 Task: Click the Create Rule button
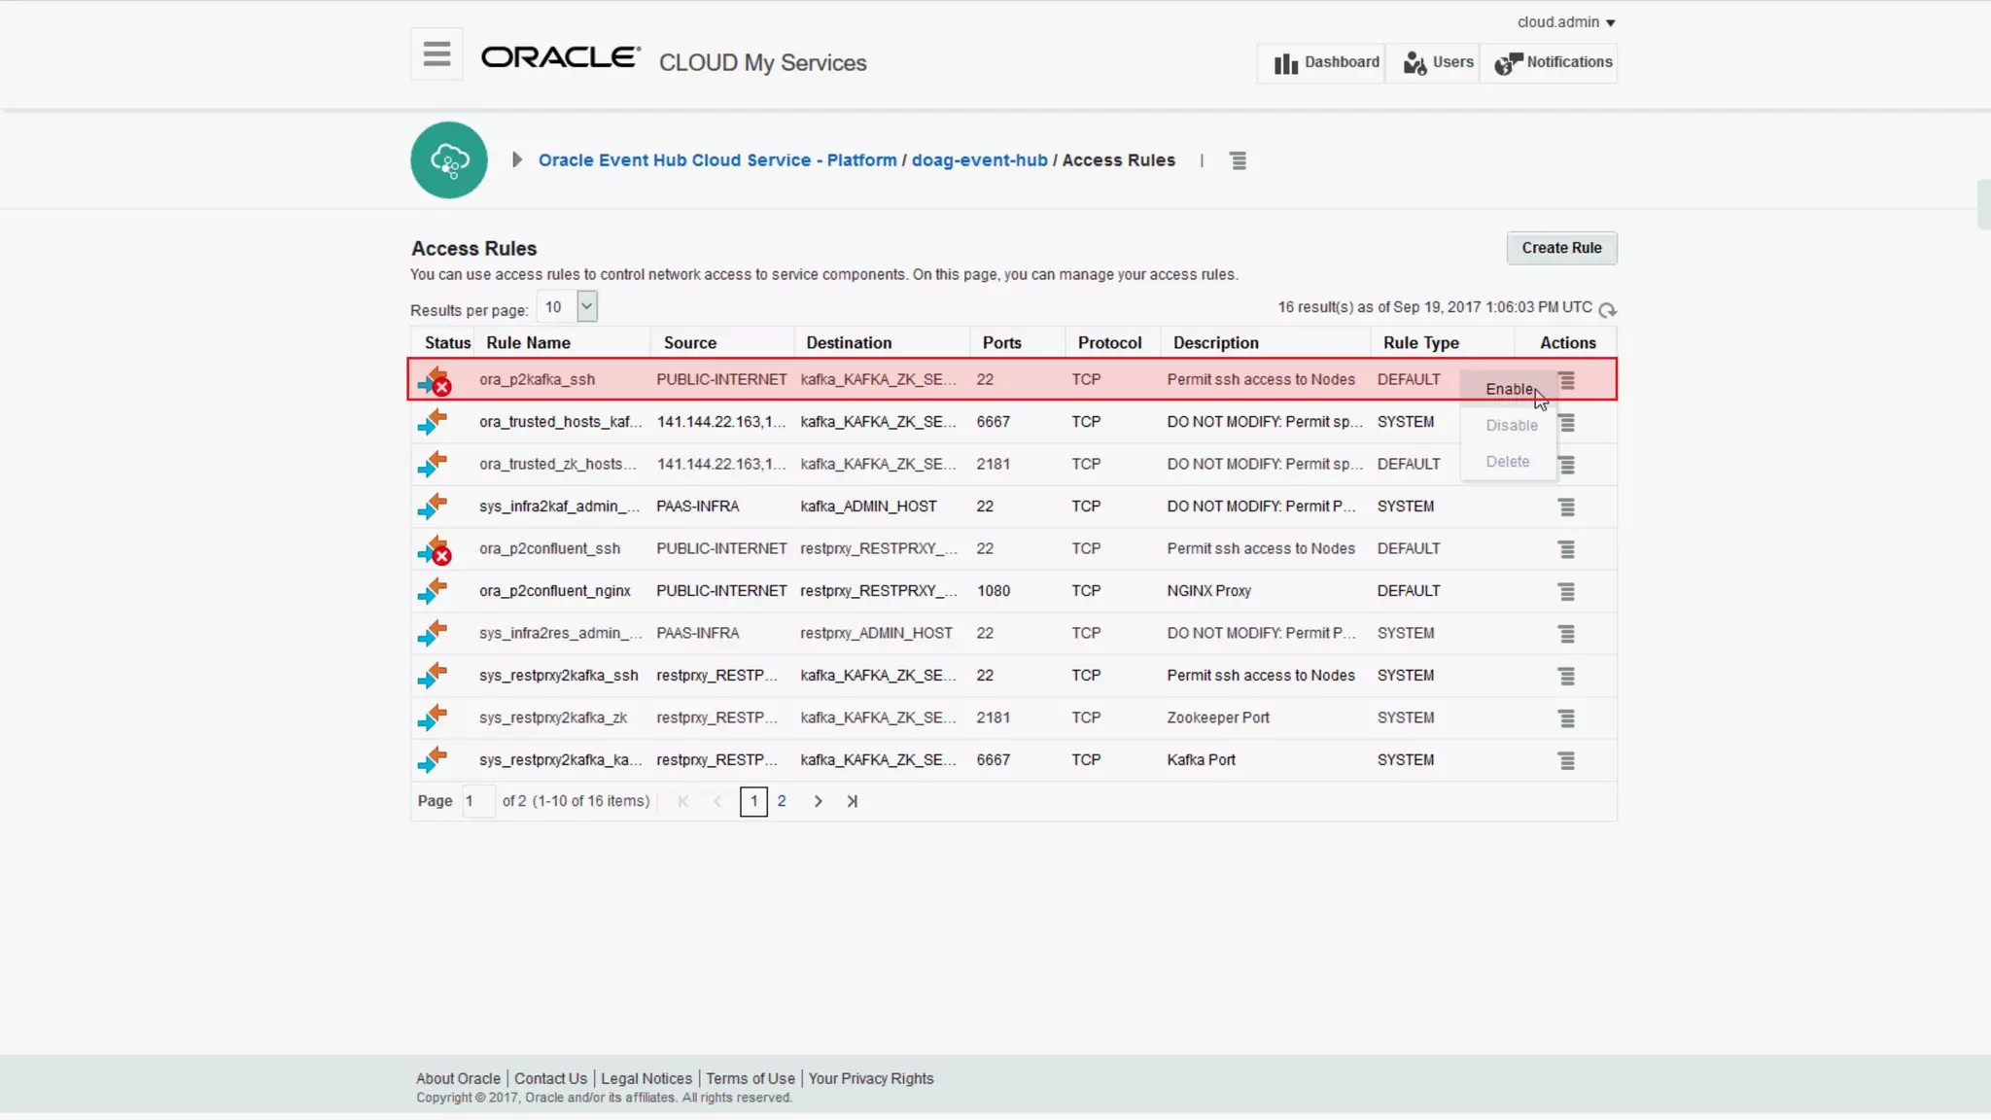point(1561,248)
